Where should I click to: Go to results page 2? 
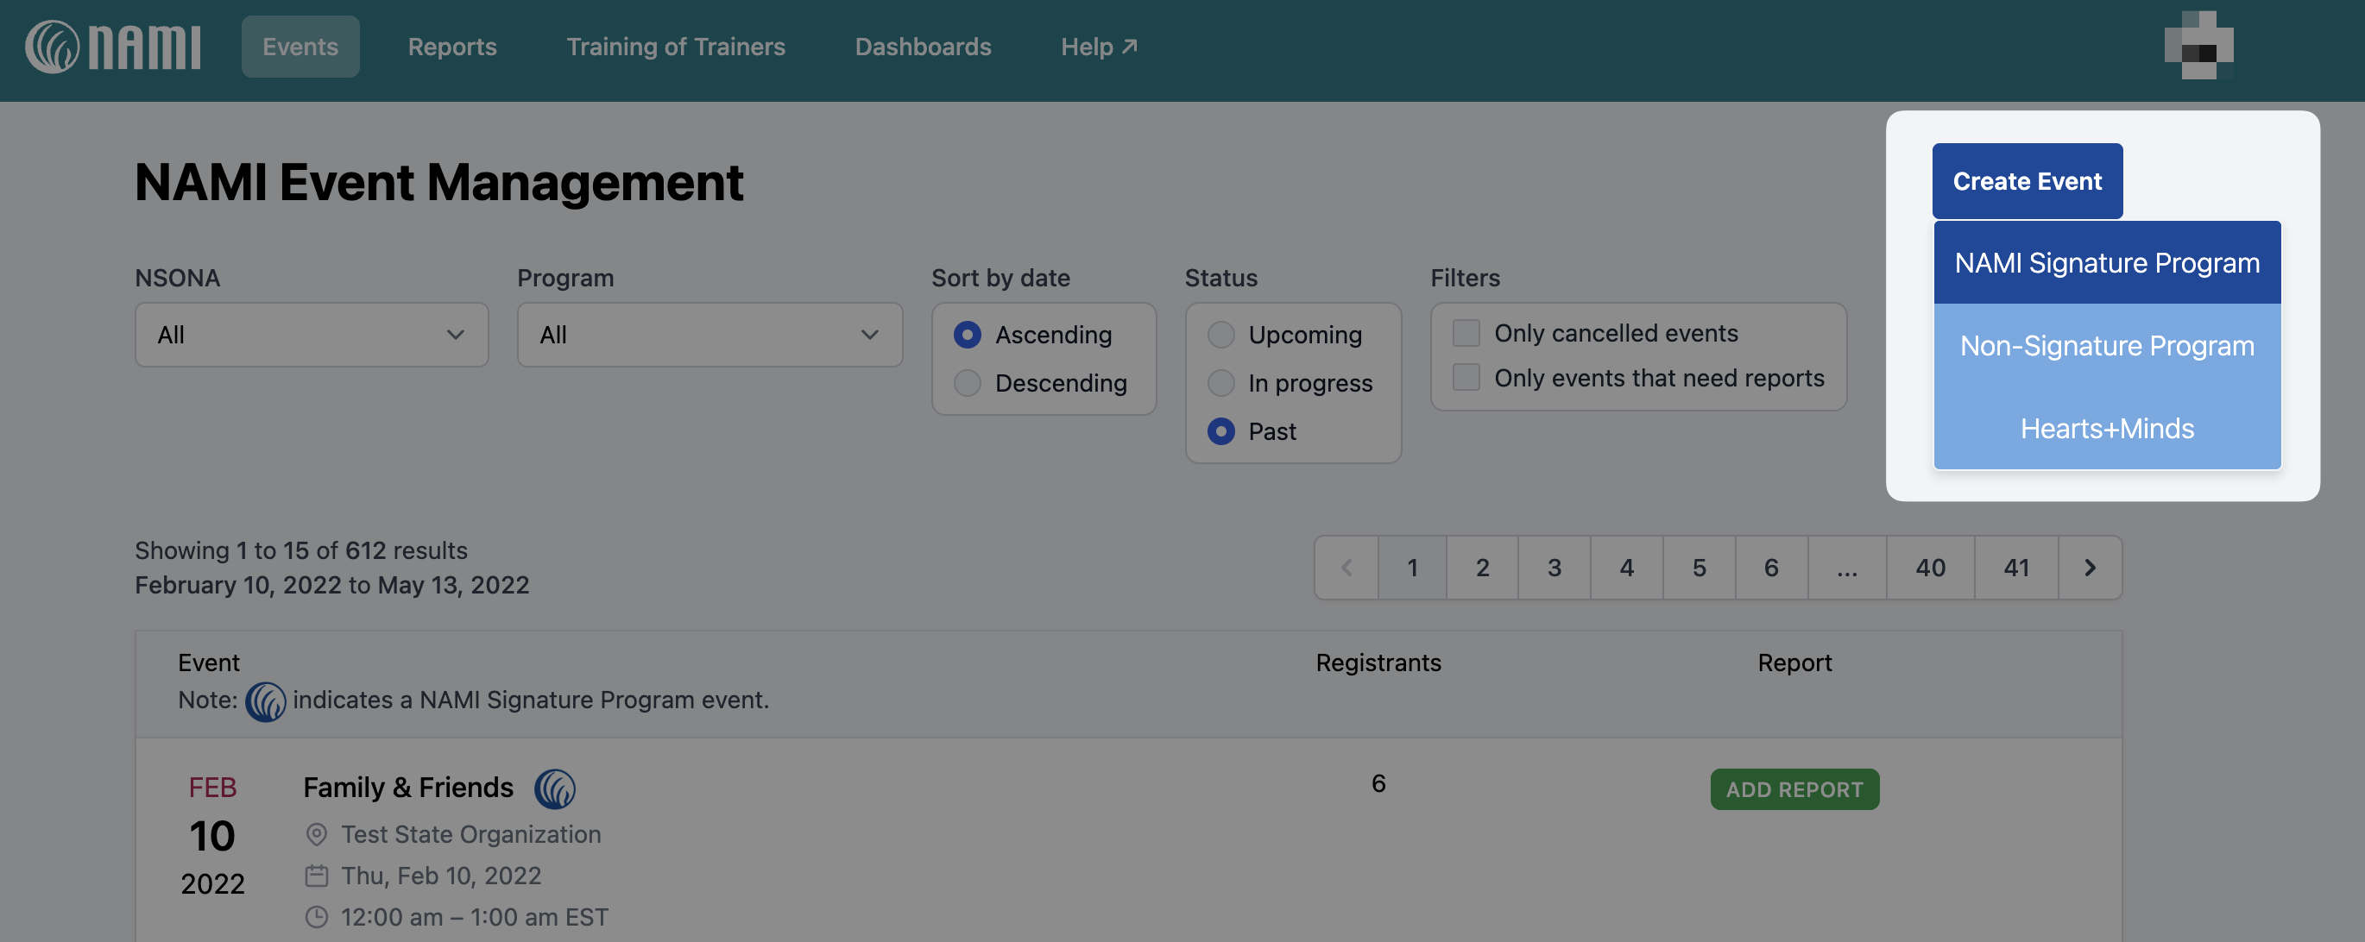pyautogui.click(x=1482, y=568)
